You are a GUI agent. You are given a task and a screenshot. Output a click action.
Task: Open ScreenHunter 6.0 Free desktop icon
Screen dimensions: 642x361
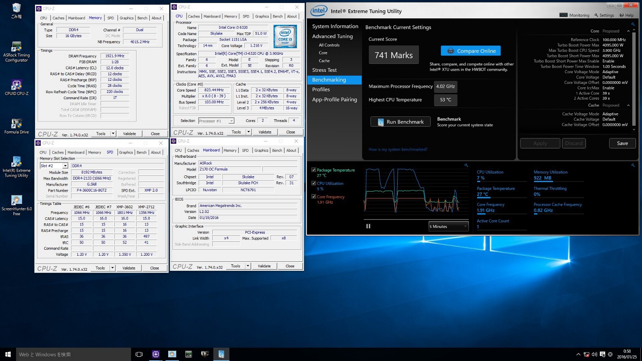16,205
